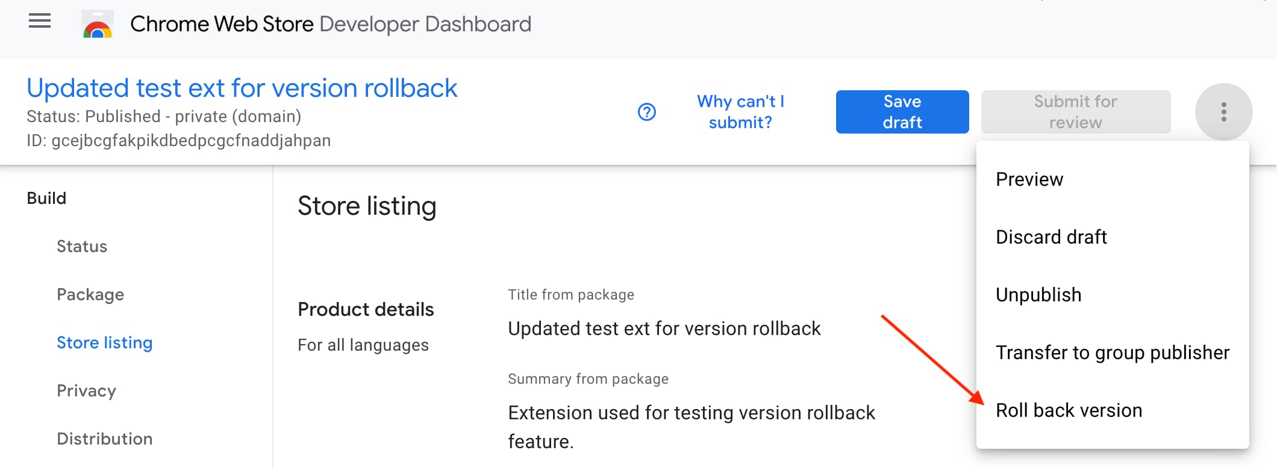
Task: Open the help tooltip icon
Action: 646,112
